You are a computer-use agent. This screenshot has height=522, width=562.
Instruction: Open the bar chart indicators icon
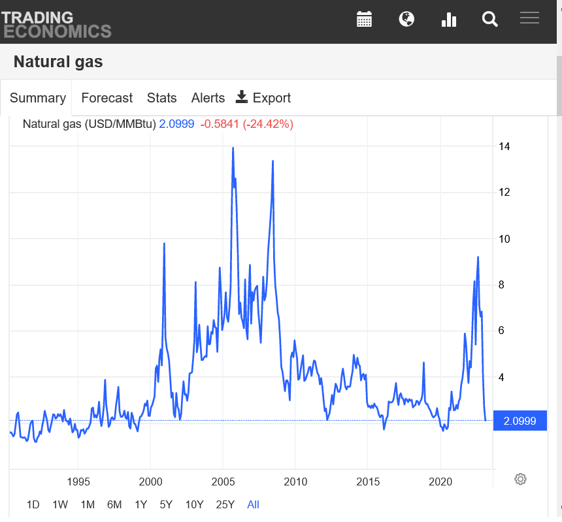tap(448, 20)
